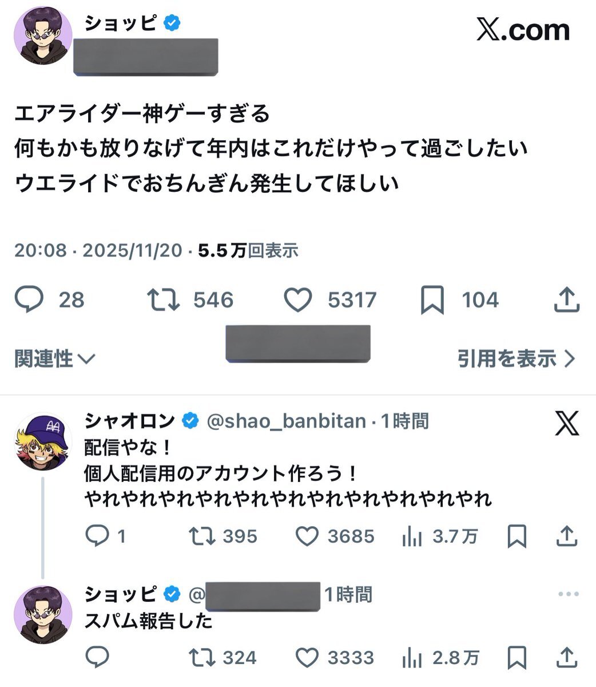Share シャオロン's reply
This screenshot has width=596, height=687.
coord(566,536)
